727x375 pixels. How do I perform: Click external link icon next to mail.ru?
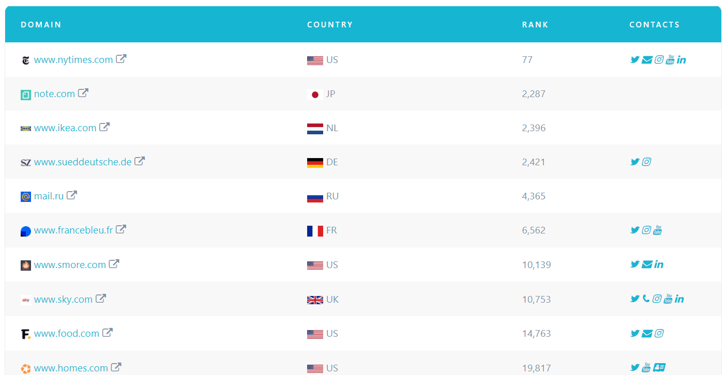point(72,195)
